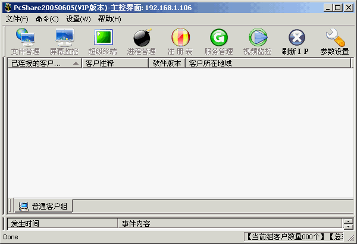Launch 屏幕监控 screen monitoring
357x244 pixels.
tap(64, 42)
